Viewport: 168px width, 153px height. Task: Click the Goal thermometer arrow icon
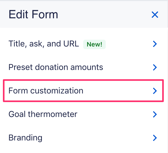(x=155, y=114)
